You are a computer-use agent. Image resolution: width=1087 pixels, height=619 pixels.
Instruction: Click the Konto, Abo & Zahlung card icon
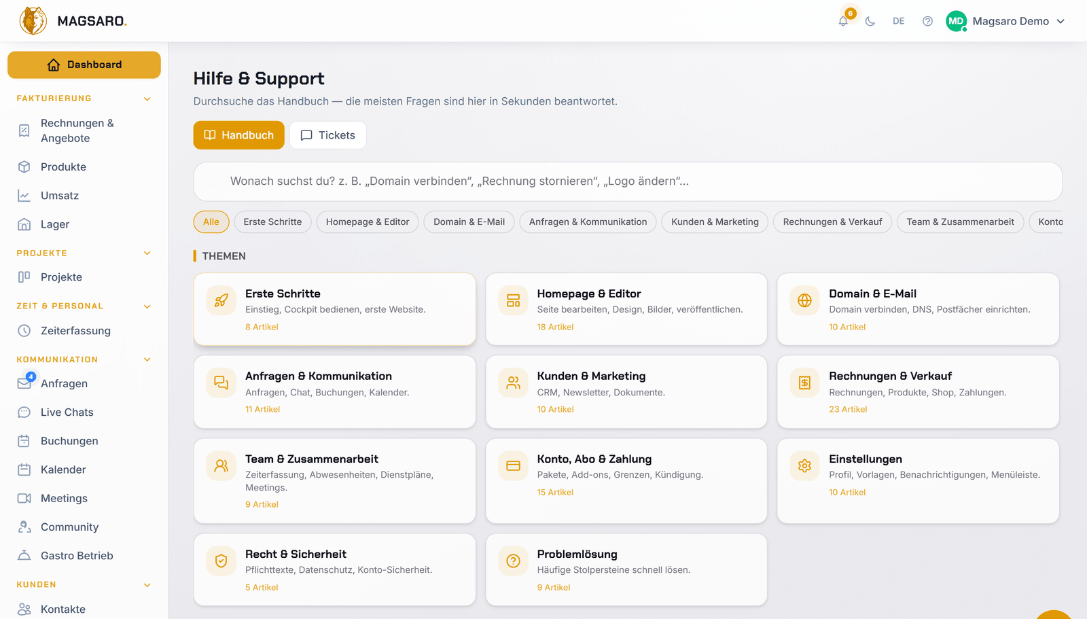[513, 465]
